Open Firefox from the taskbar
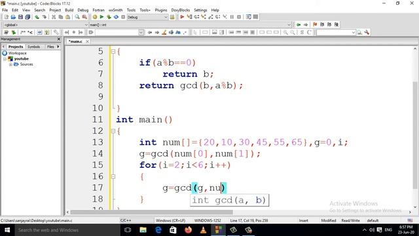419x236 pixels. 188,230
